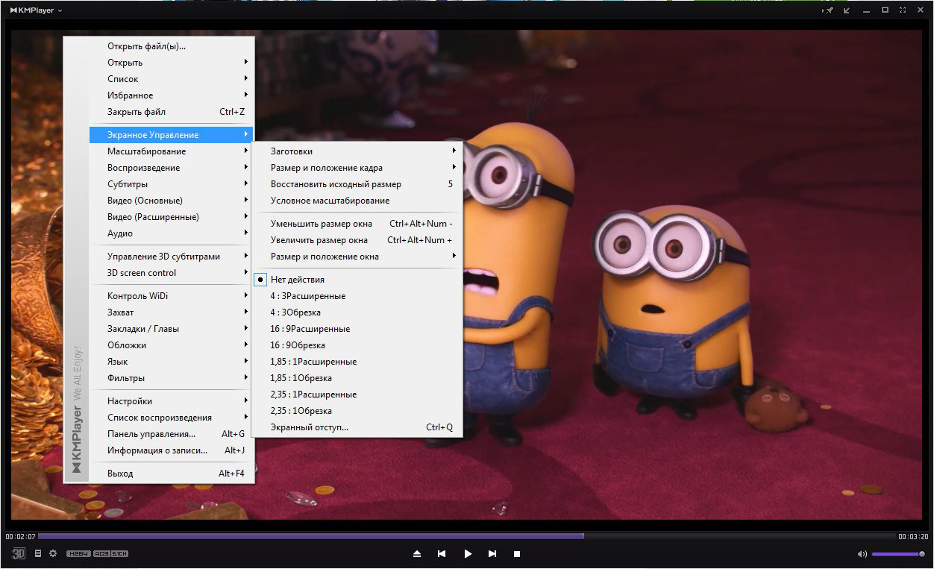The width and height of the screenshot is (934, 569).
Task: Click 'Условное масштабирование' item
Action: (357, 201)
